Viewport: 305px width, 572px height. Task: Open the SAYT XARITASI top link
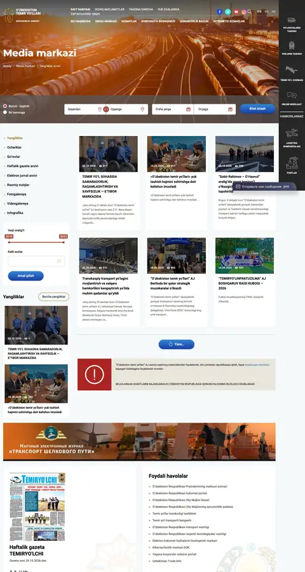pyautogui.click(x=80, y=10)
